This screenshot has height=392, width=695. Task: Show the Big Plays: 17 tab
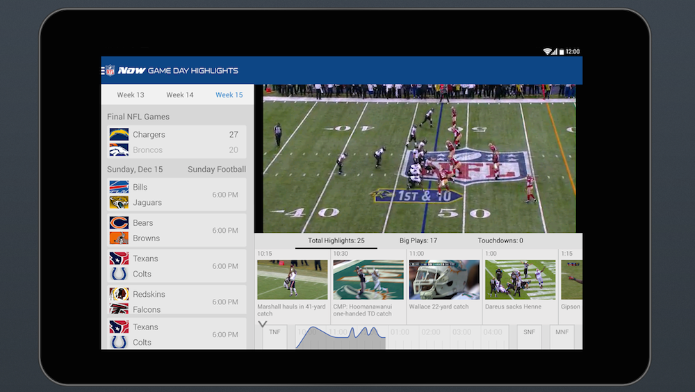pyautogui.click(x=418, y=240)
